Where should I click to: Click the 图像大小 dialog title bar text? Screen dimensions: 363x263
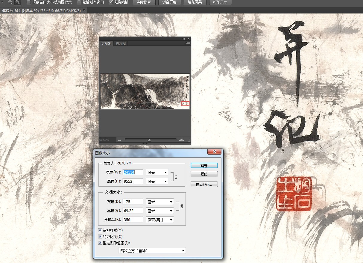(x=102, y=152)
